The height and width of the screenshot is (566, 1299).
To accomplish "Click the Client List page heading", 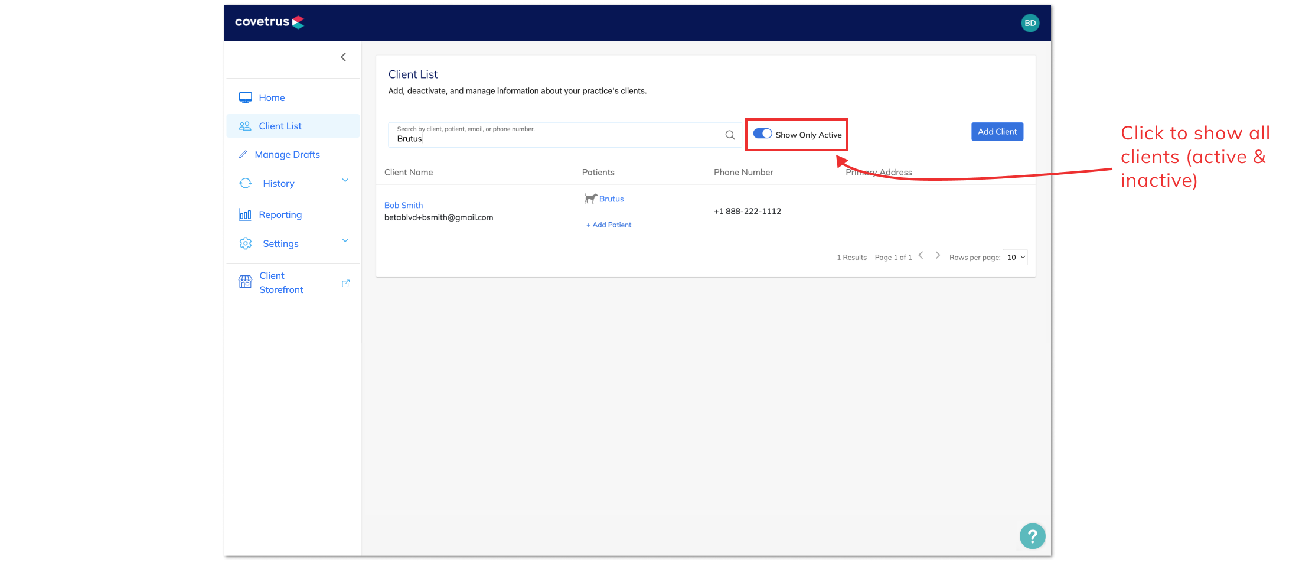I will click(x=413, y=74).
